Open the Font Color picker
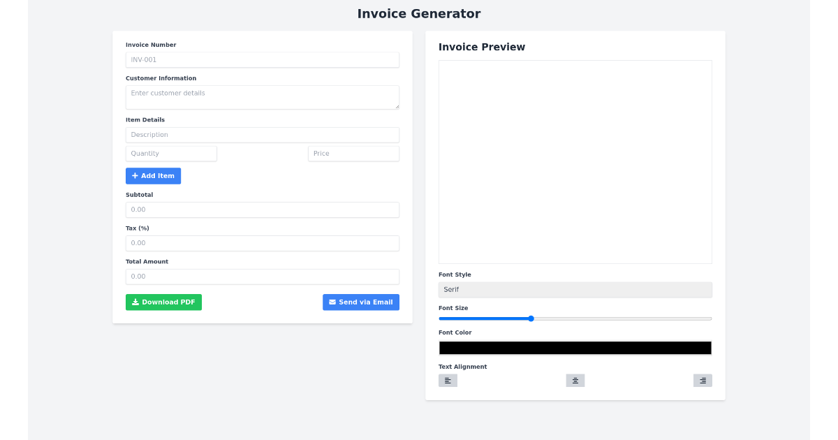 [x=575, y=347]
